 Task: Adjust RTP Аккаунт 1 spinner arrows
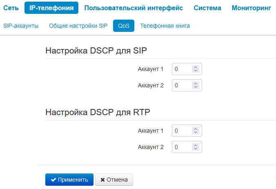click(x=196, y=131)
